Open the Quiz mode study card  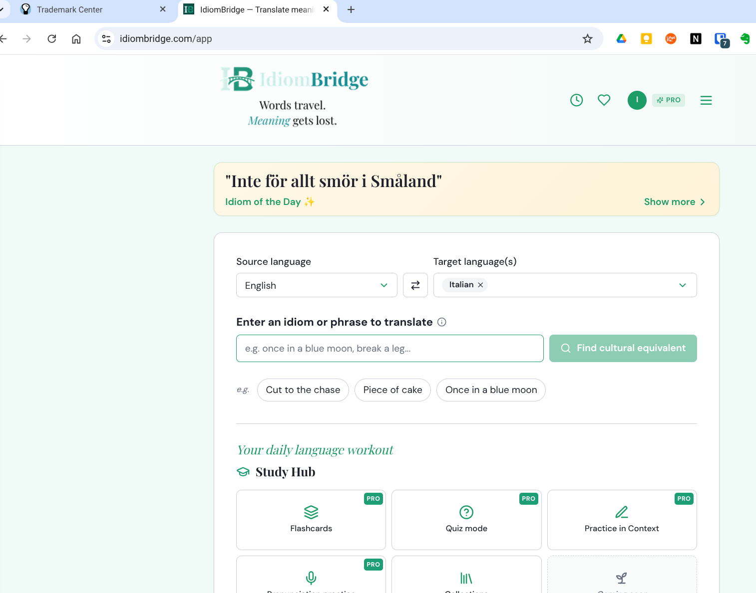[466, 520]
